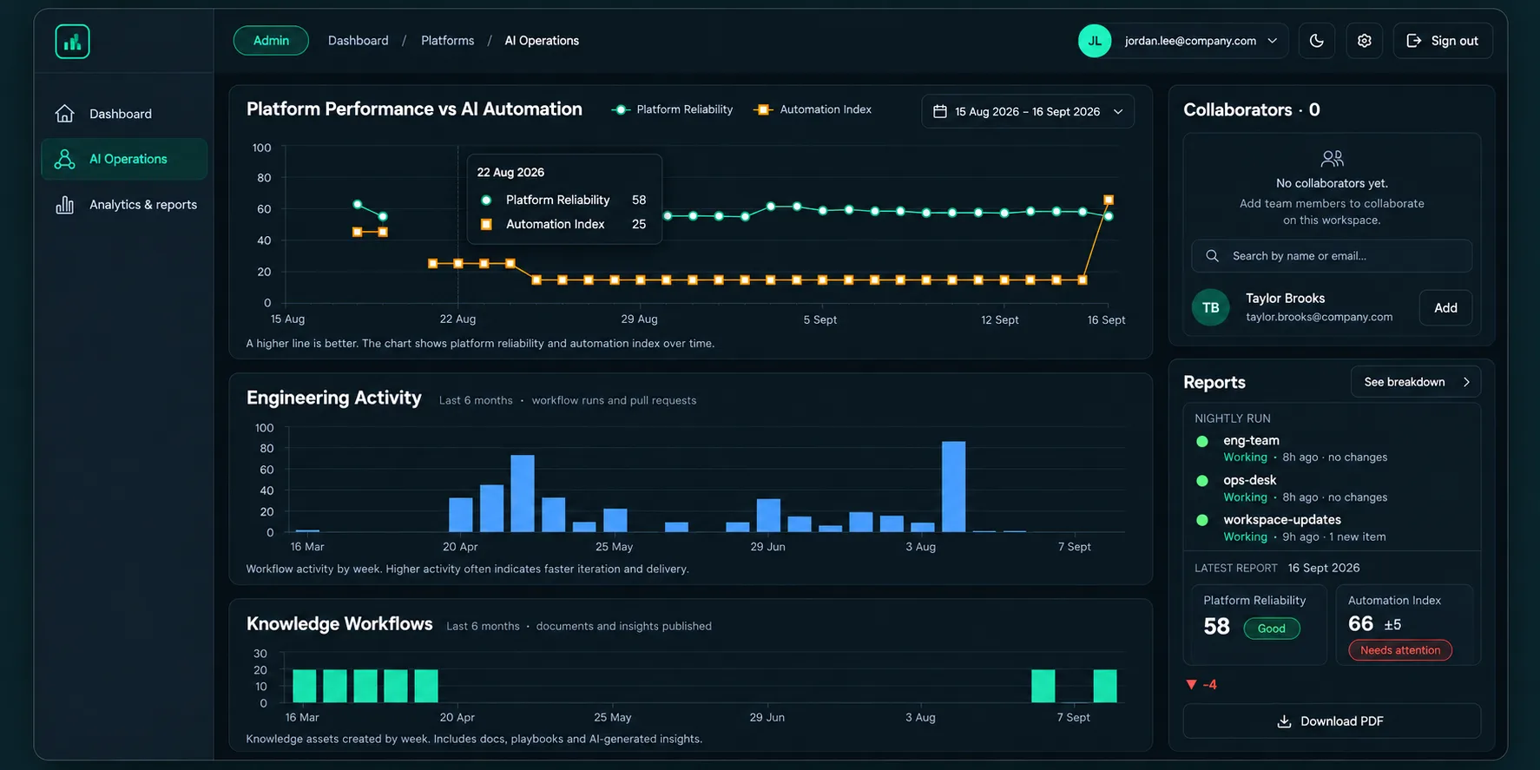Click the Needs attention badge
This screenshot has width=1540, height=770.
click(x=1399, y=650)
